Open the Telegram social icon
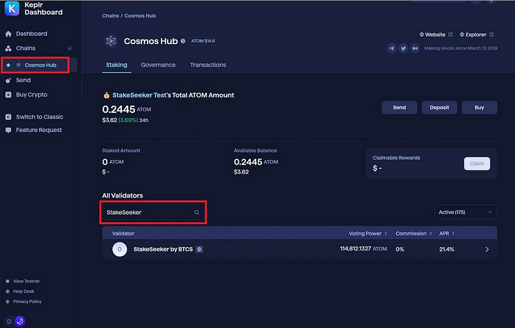The image size is (515, 328). [391, 48]
